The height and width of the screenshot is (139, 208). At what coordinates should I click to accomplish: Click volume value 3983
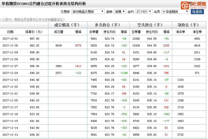59,66
